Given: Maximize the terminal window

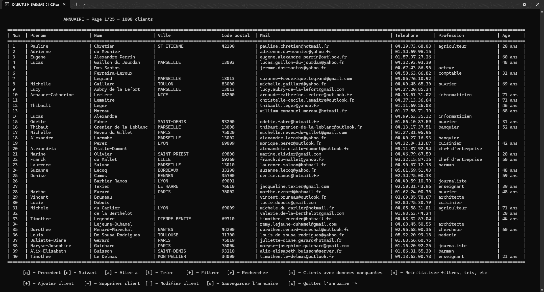Looking at the screenshot, I should [x=525, y=4].
